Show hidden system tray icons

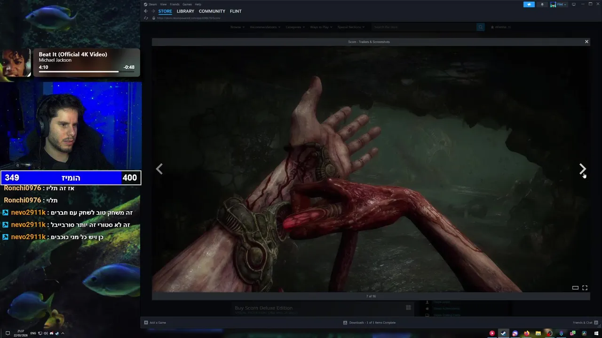(x=63, y=333)
